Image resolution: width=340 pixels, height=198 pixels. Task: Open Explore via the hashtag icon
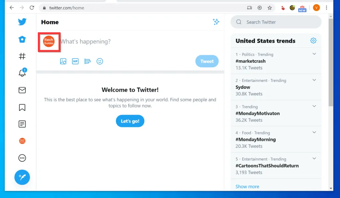(22, 56)
